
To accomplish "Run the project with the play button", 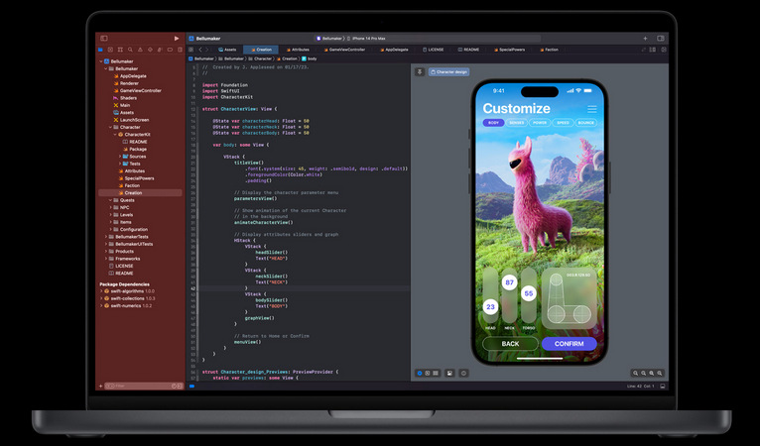I will (177, 39).
